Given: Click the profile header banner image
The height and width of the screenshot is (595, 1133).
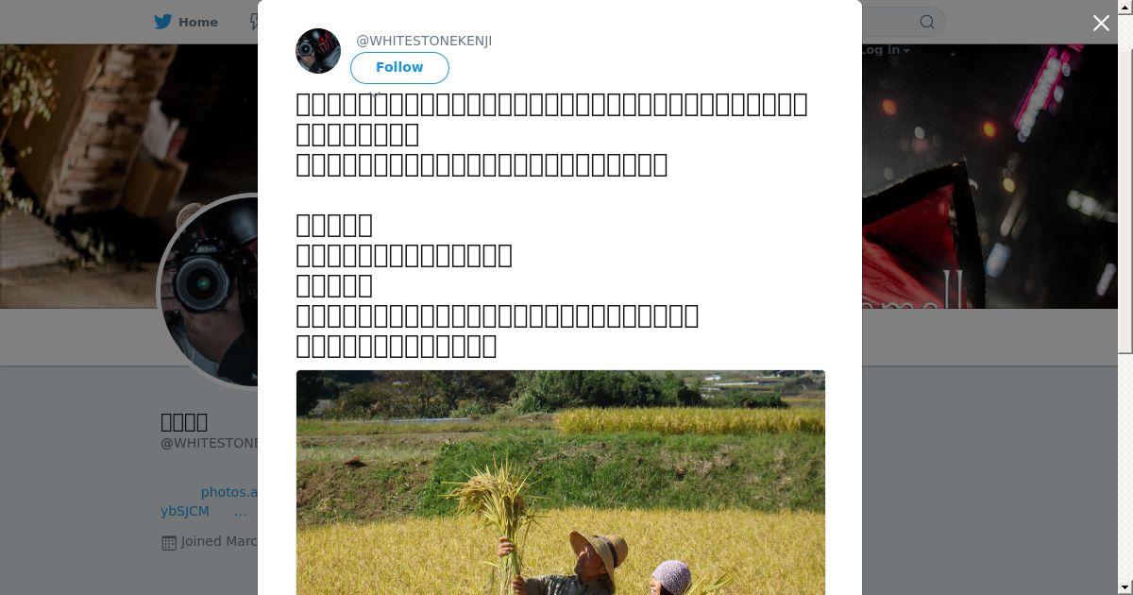Looking at the screenshot, I should 989,177.
